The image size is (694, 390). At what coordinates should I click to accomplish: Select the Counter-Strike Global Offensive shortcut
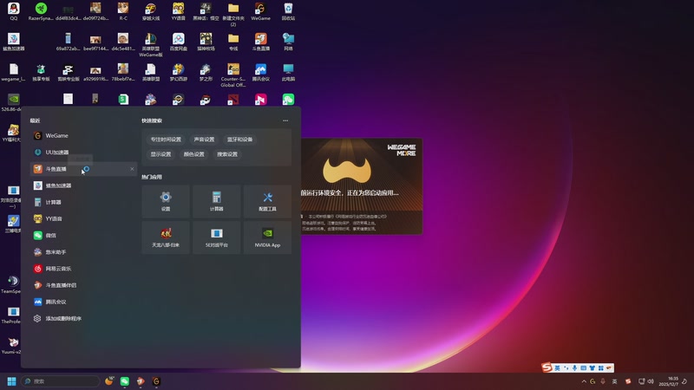pyautogui.click(x=233, y=75)
